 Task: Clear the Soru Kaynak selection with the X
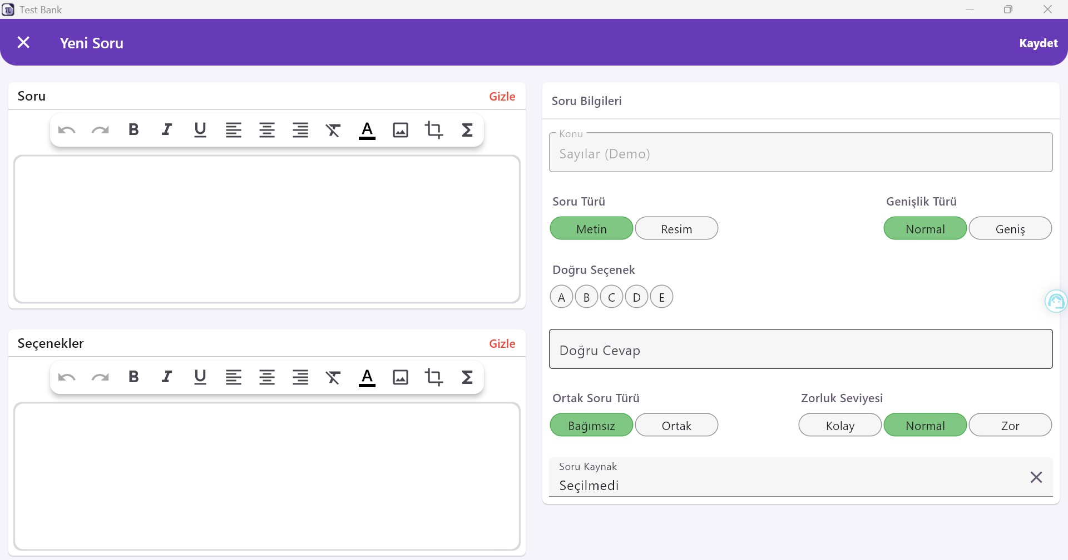click(x=1036, y=477)
